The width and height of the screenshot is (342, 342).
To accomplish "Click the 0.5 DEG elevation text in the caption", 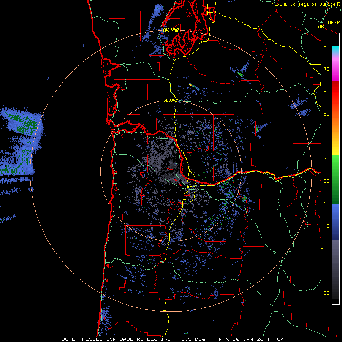I will (193, 339).
